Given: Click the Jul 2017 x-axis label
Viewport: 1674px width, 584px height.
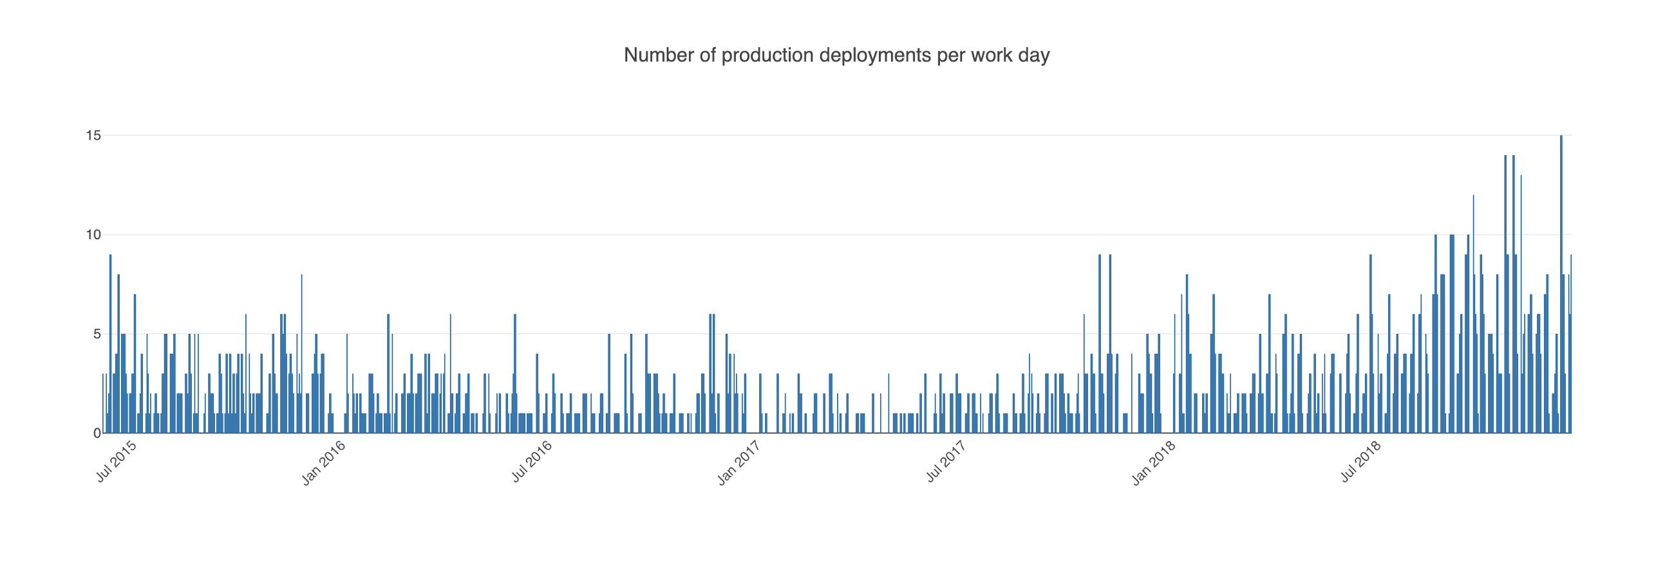Looking at the screenshot, I should (x=946, y=461).
